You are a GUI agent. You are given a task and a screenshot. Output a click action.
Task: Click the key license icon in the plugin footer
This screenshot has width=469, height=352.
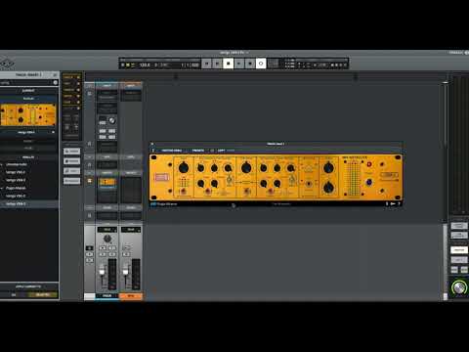coord(393,204)
